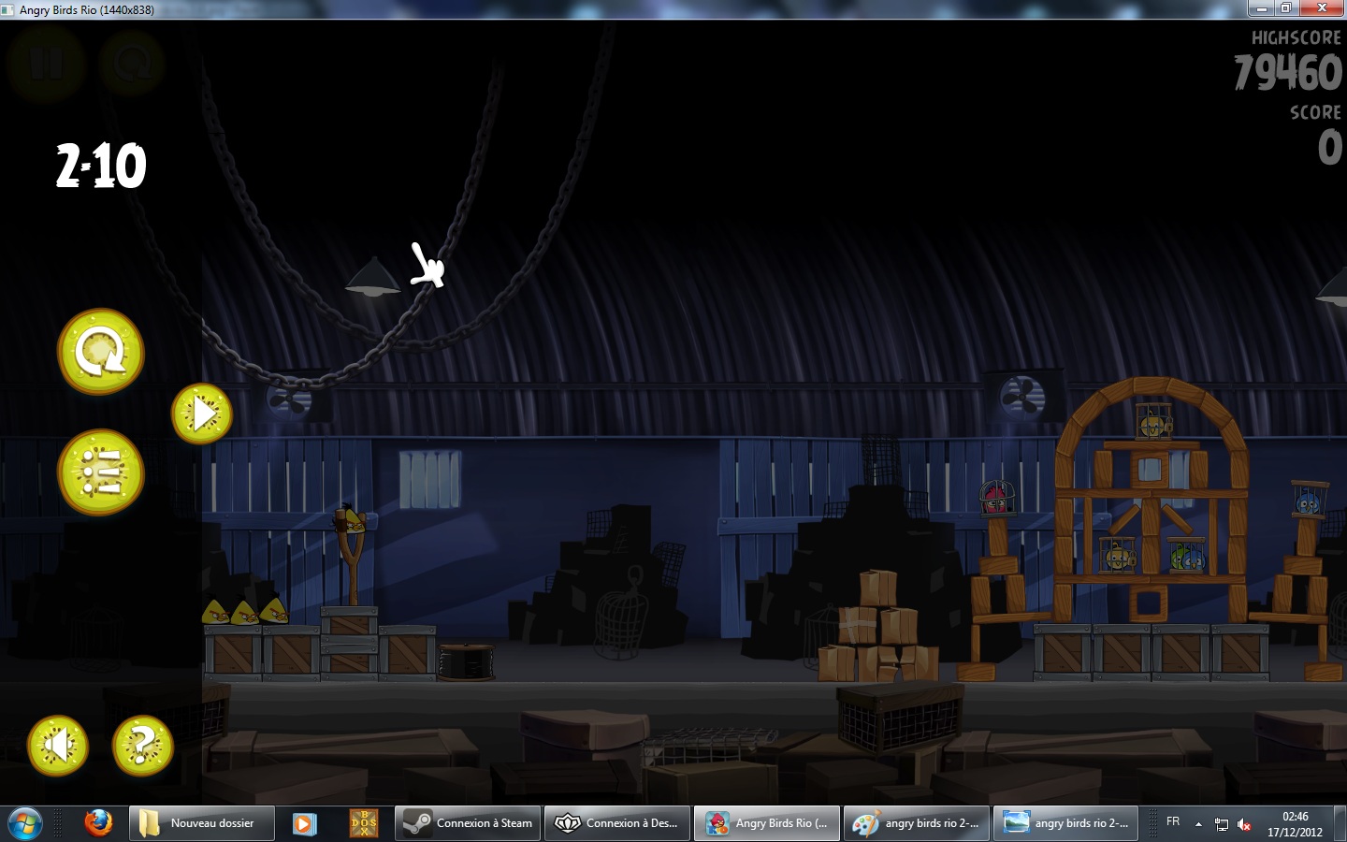Switch to the Connexion à Des... taskbar window
This screenshot has height=842, width=1347.
(617, 823)
